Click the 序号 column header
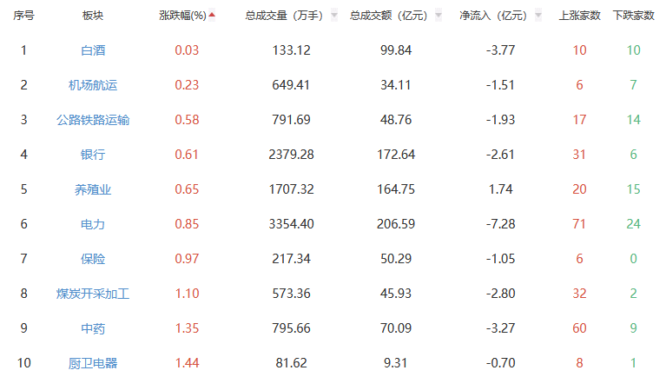 [23, 16]
